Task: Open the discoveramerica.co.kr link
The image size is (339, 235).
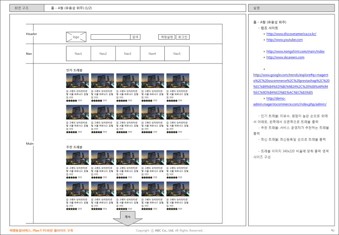Action: pos(291,34)
